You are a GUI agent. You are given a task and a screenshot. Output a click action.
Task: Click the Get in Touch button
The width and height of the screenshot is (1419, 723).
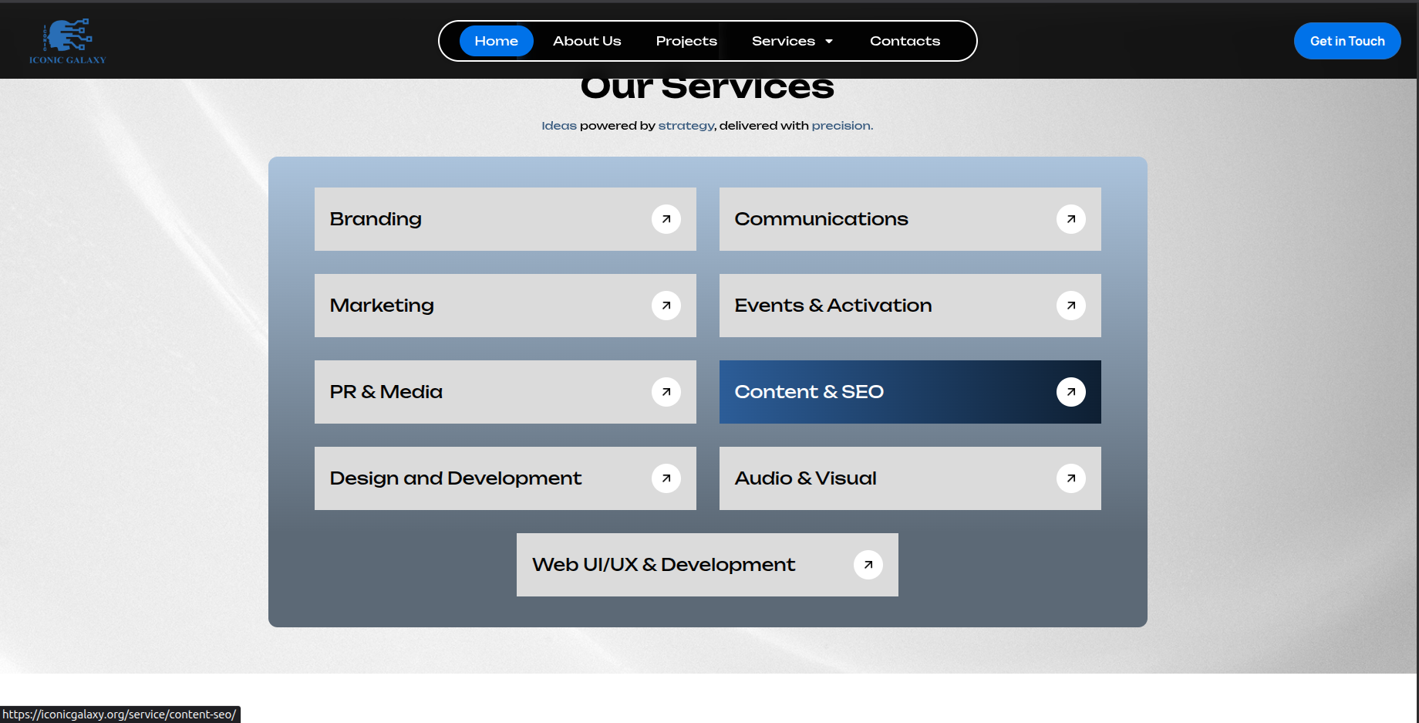(1347, 41)
